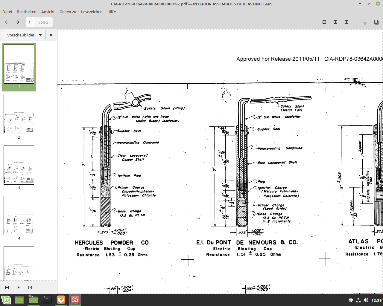
Task: Click the 12:39 clock
Action: (376, 300)
